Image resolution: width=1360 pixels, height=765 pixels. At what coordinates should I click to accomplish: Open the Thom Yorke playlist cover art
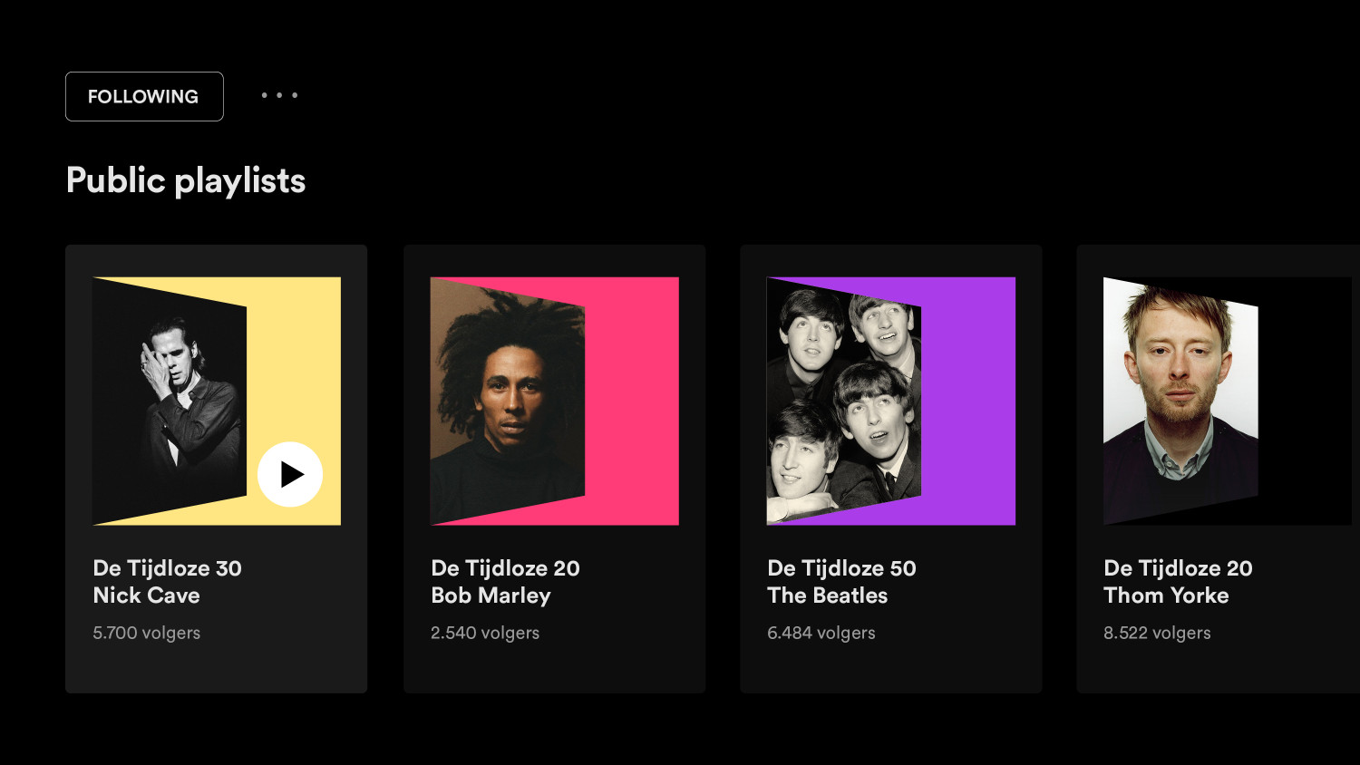click(1228, 401)
